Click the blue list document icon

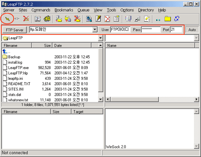point(128,19)
